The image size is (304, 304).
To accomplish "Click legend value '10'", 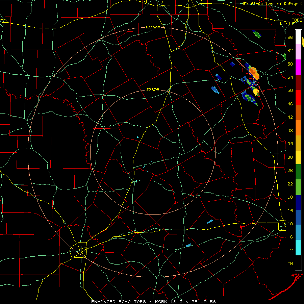I will pyautogui.click(x=290, y=224).
